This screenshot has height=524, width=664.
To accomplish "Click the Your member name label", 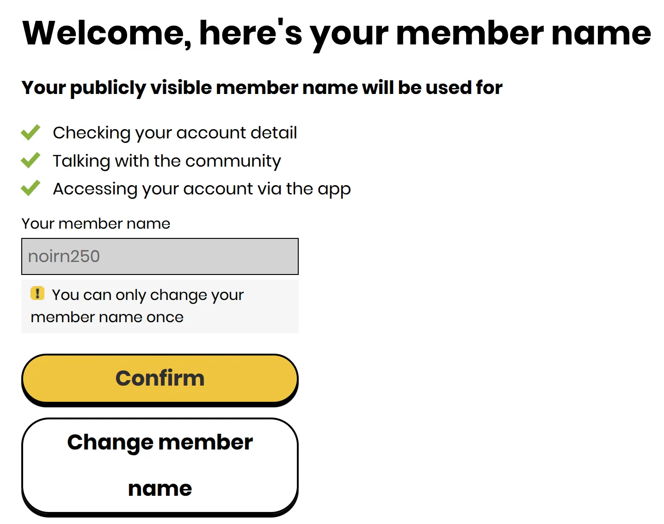I will click(95, 224).
